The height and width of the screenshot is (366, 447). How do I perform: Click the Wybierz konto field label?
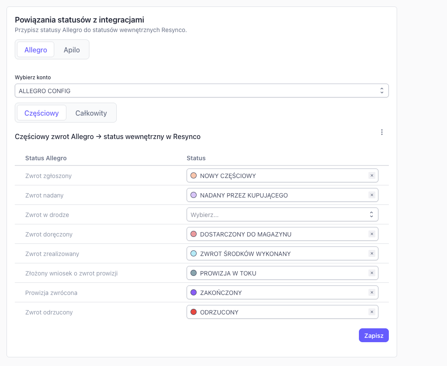coord(33,78)
